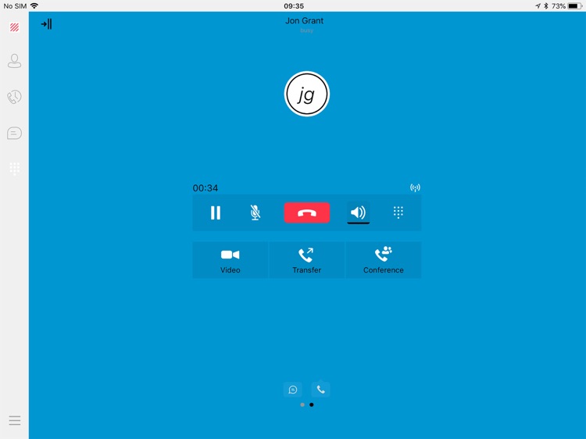586x439 pixels.
Task: Select the first page indicator dot
Action: coord(302,405)
